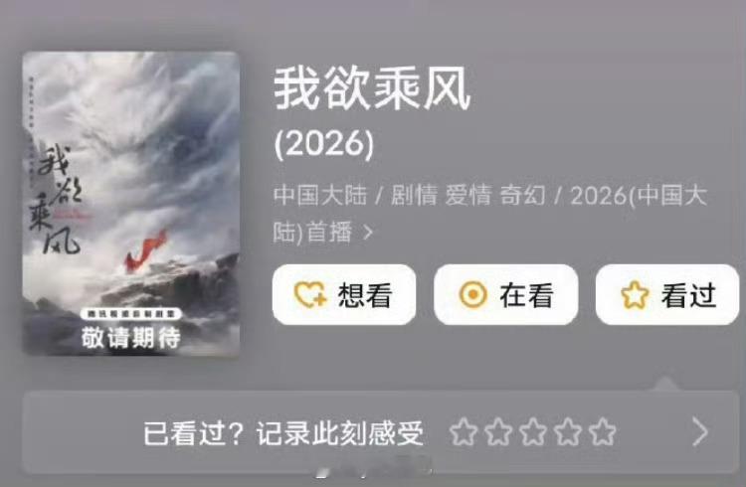The image size is (746, 487).
Task: Open the 我欲乘风 poster thumbnail
Action: point(131,204)
